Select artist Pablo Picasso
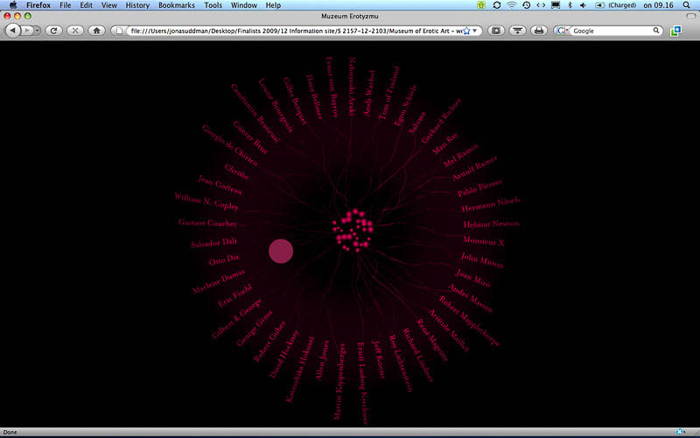The image size is (700, 438). click(479, 187)
